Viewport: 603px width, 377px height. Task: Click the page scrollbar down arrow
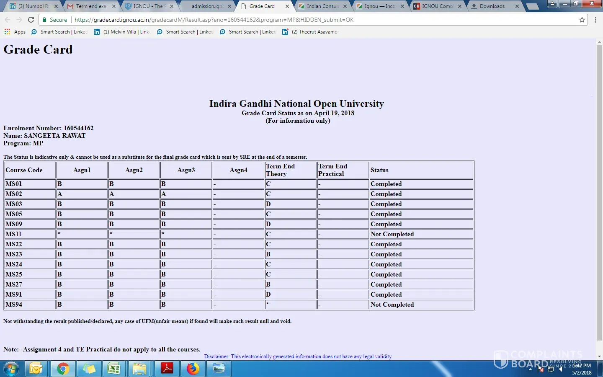click(599, 356)
